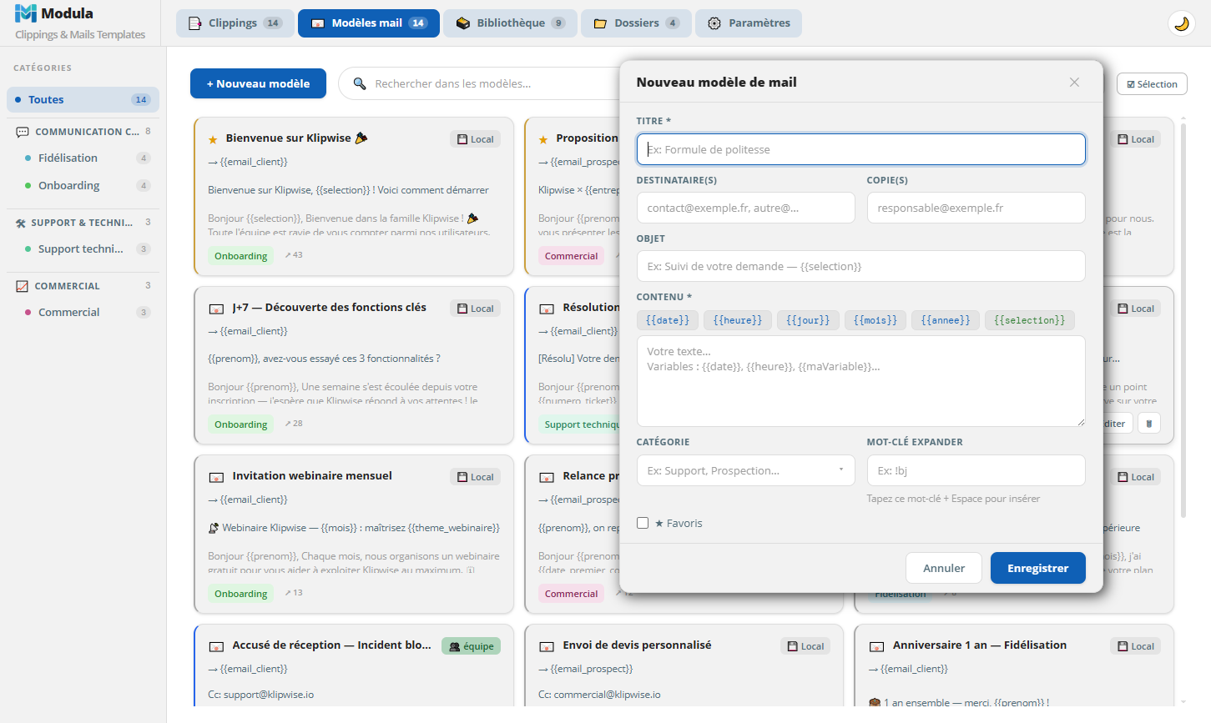
Task: Click the Modula logo icon
Action: click(26, 13)
